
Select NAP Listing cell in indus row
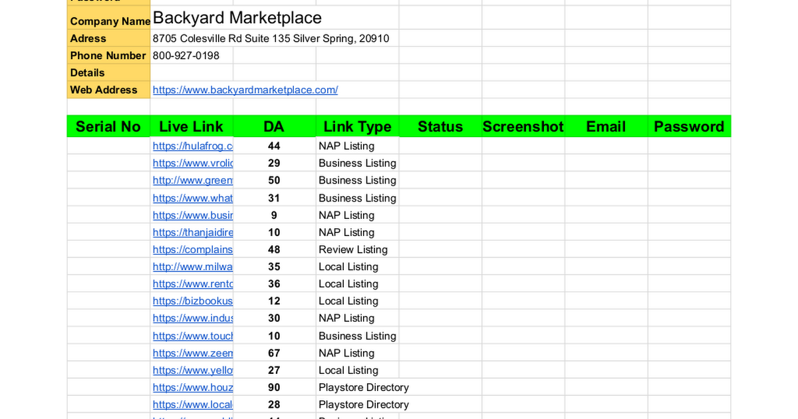(357, 319)
